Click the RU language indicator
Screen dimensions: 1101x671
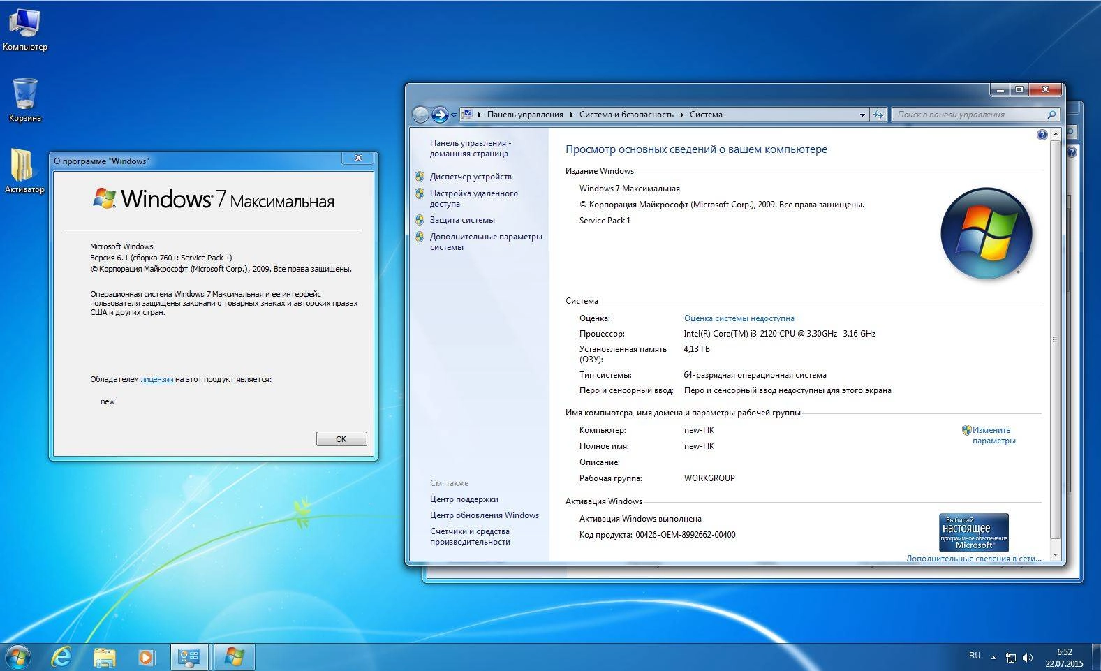click(975, 656)
